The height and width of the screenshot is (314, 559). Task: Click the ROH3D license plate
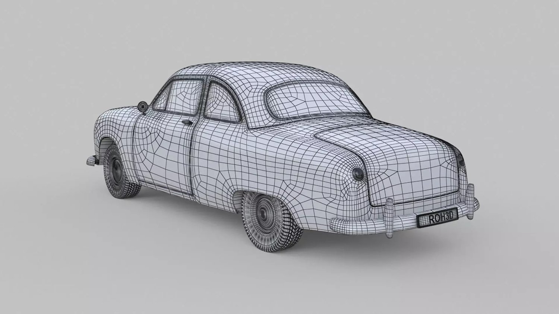coord(437,220)
